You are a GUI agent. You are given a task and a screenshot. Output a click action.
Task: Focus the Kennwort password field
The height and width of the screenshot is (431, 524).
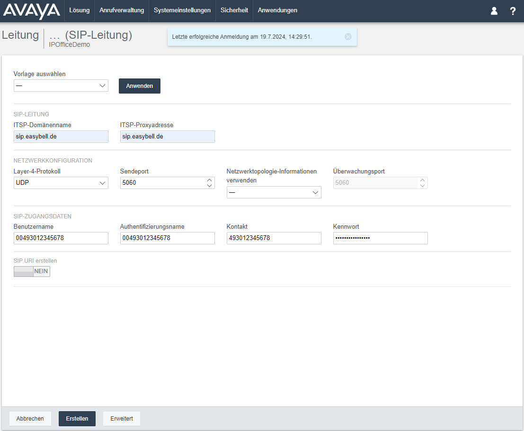tap(380, 238)
